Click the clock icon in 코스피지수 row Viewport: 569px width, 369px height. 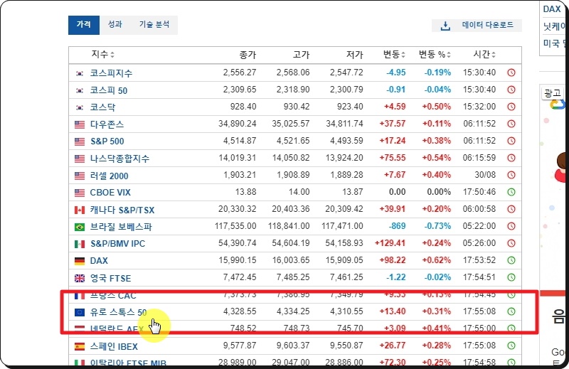(x=511, y=73)
